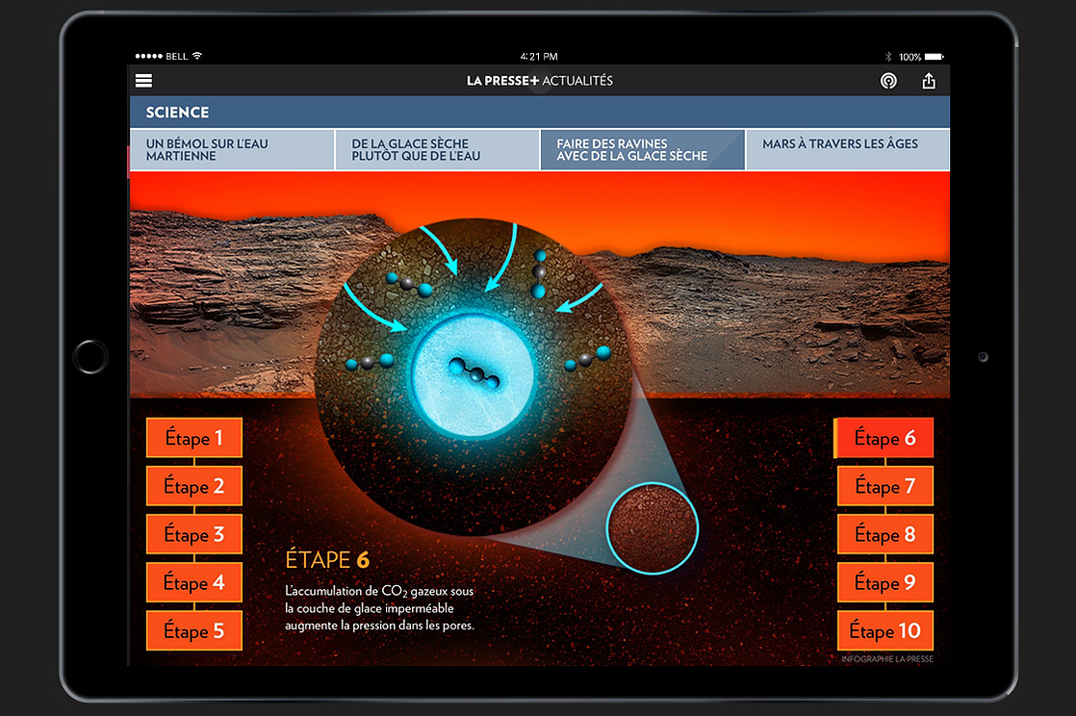Tap the text 'L'accumulation de CO2 gazeux sous'
This screenshot has width=1076, height=716.
[379, 591]
